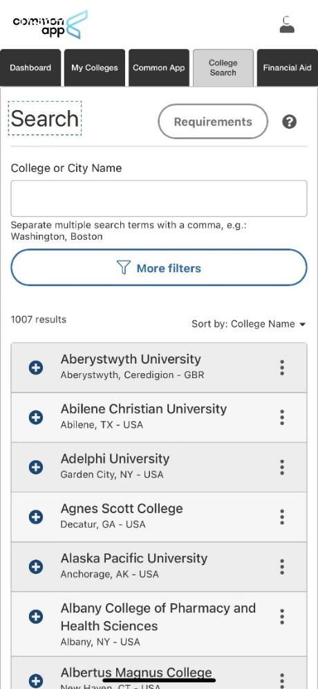
Task: Open options menu for Adelphi University
Action: pyautogui.click(x=282, y=467)
